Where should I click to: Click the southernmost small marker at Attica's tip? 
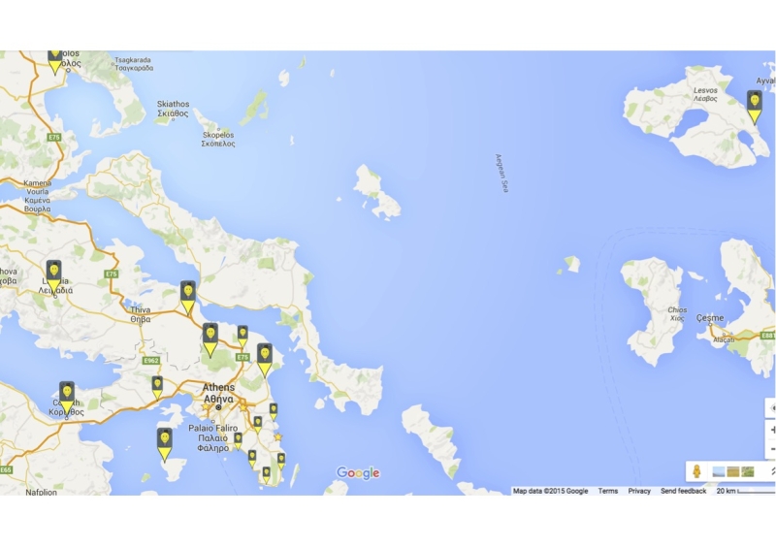266,475
